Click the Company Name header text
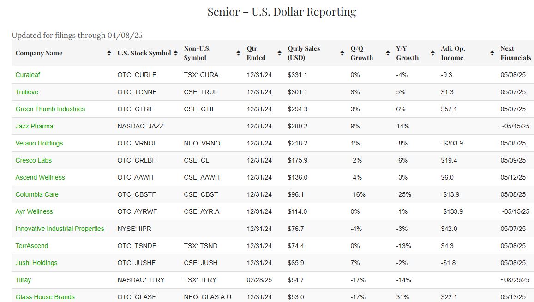 coord(39,53)
